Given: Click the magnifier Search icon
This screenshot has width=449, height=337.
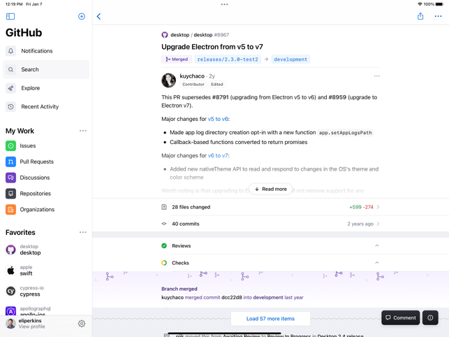Looking at the screenshot, I should [x=10, y=69].
